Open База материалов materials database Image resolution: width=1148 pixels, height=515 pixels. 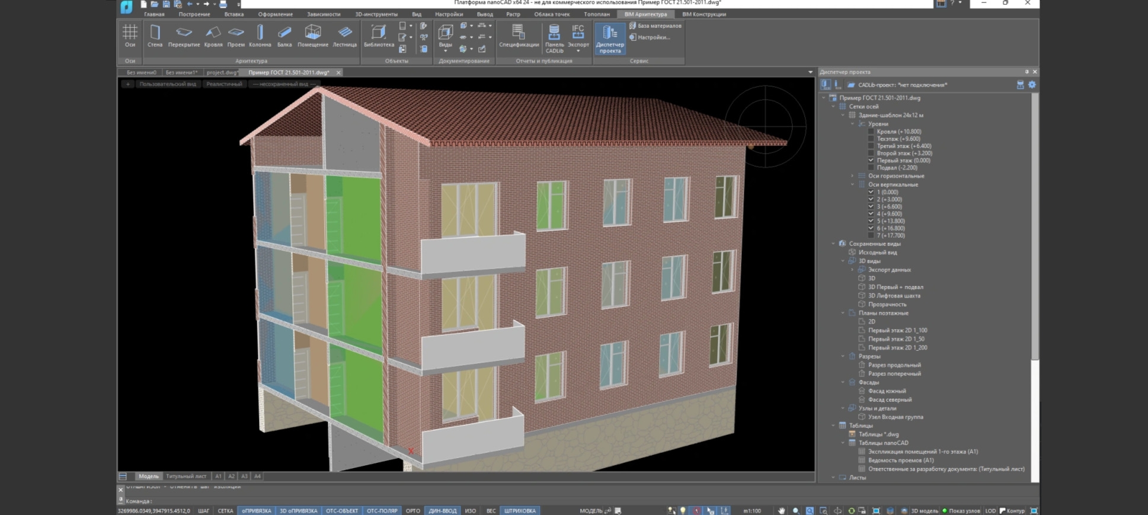655,26
